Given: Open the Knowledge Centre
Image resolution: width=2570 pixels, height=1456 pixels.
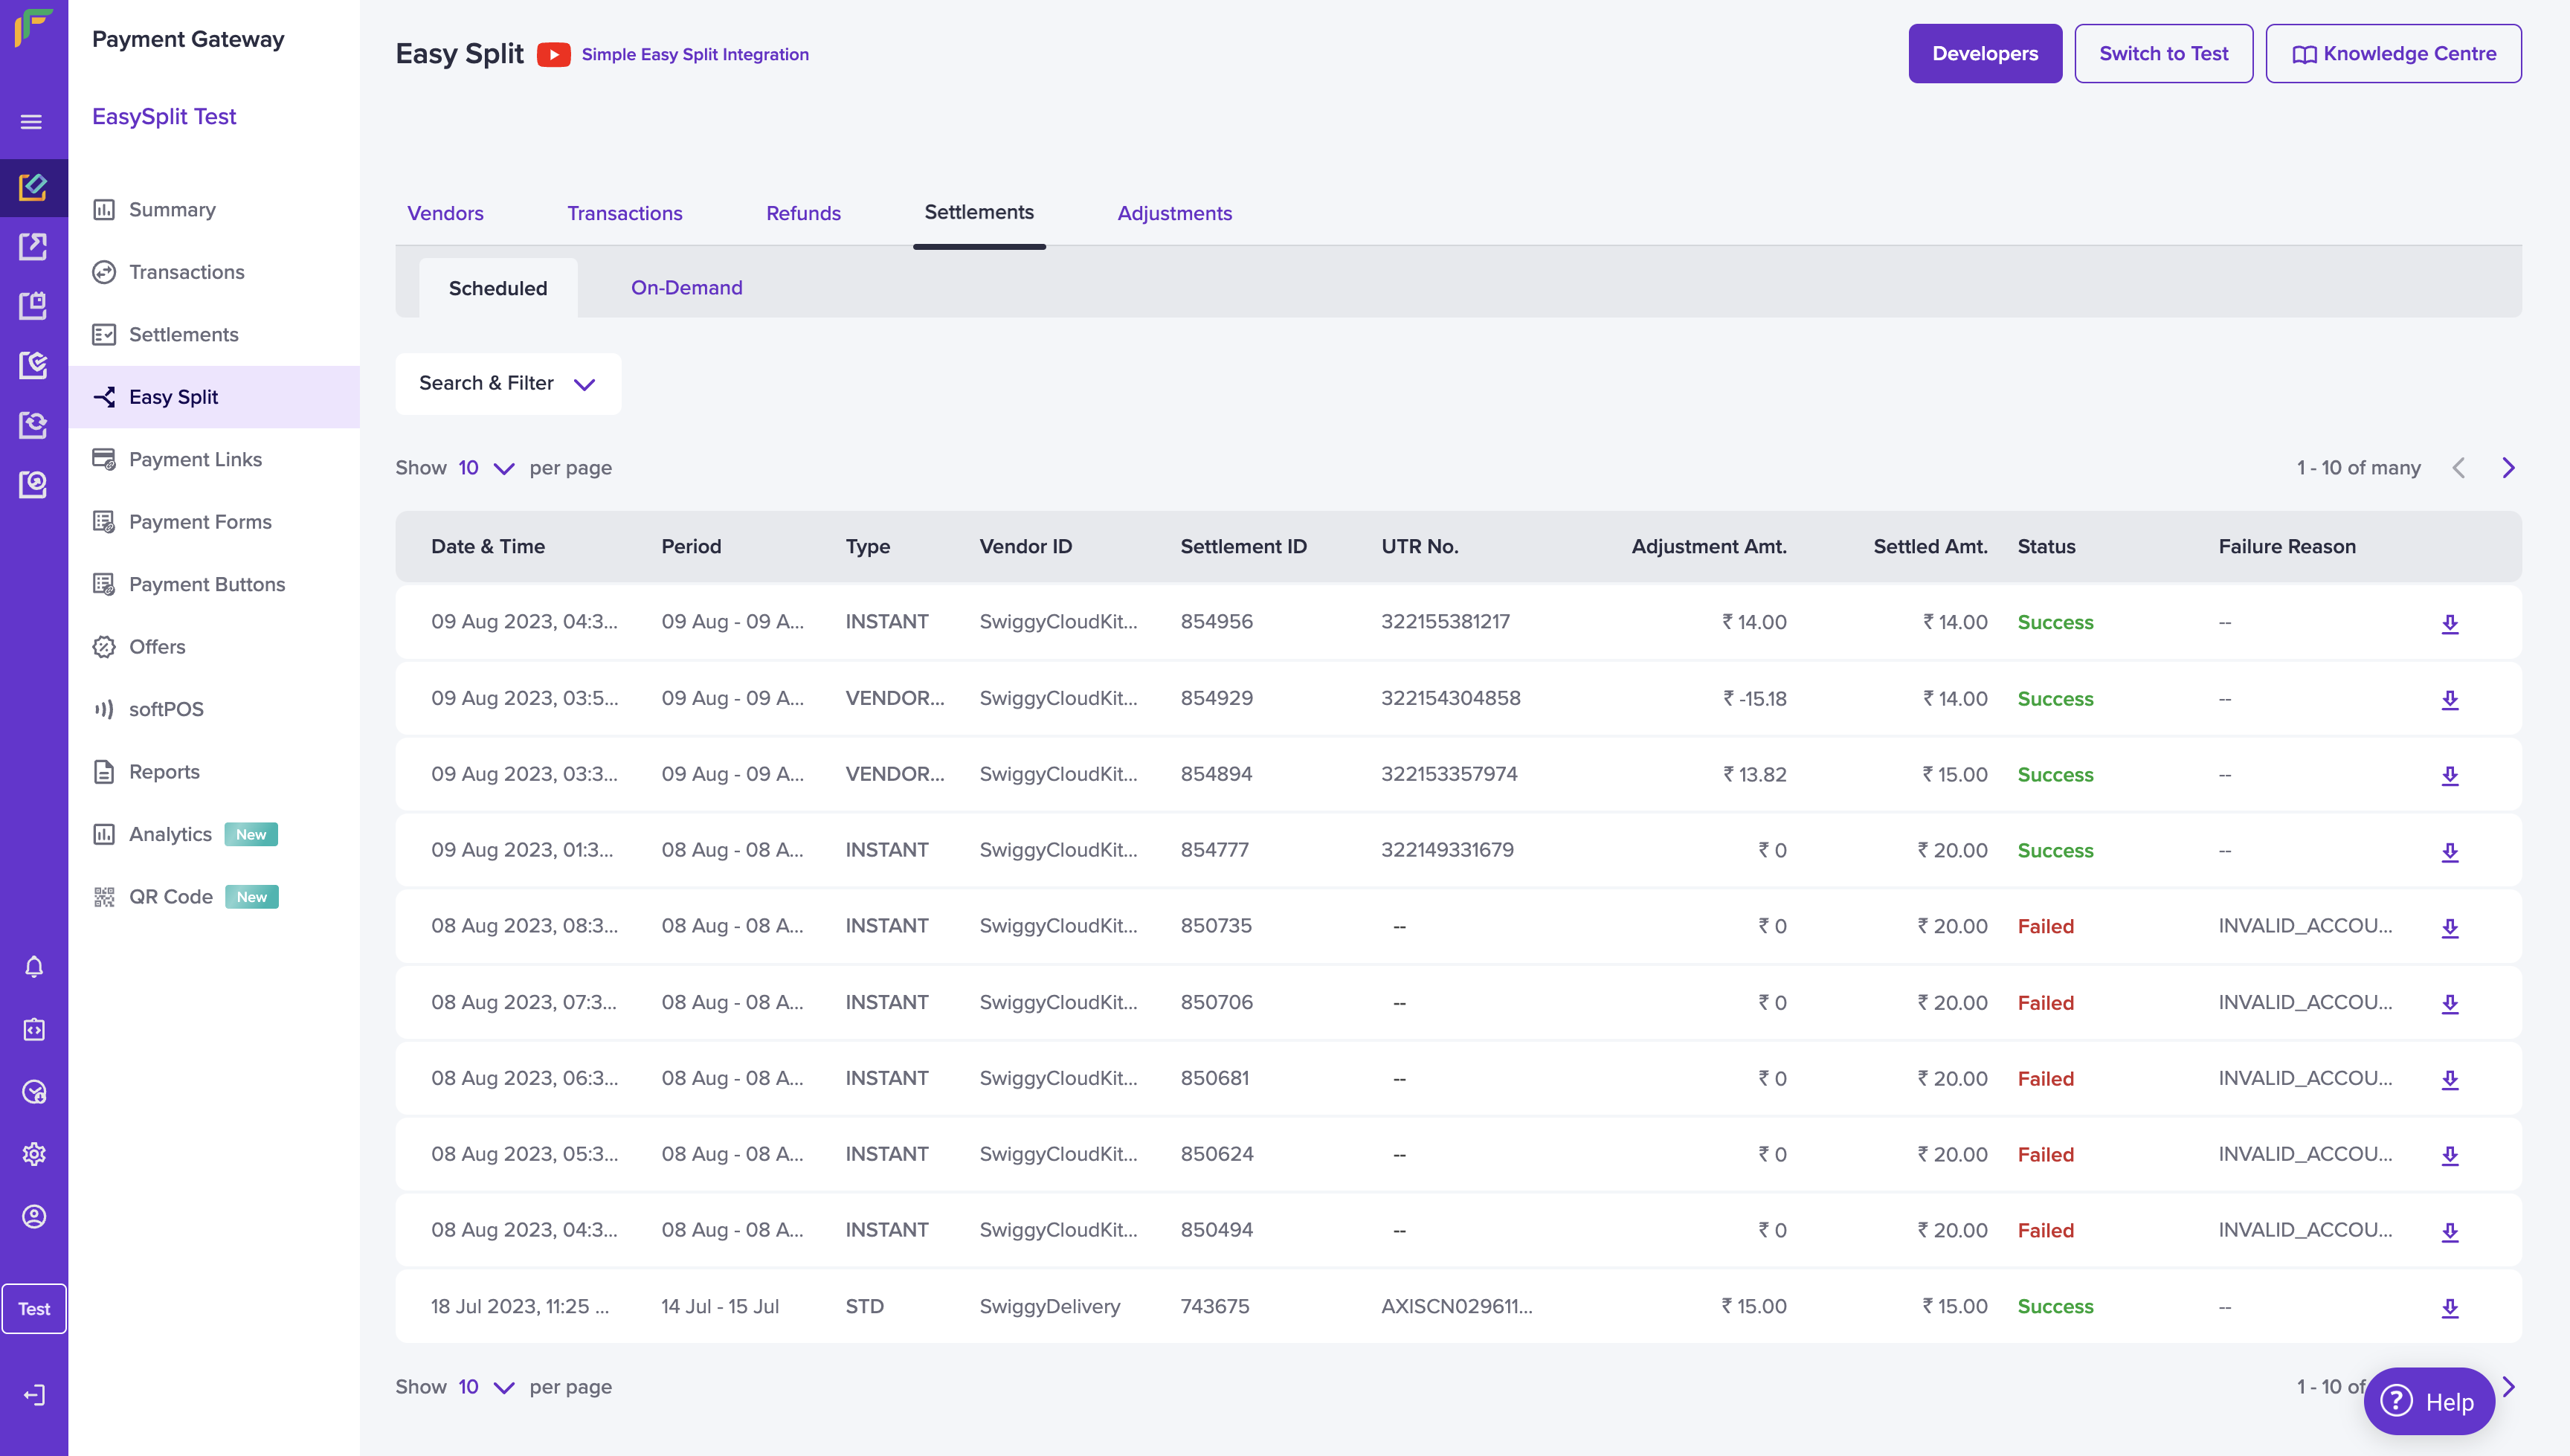Looking at the screenshot, I should [2393, 54].
